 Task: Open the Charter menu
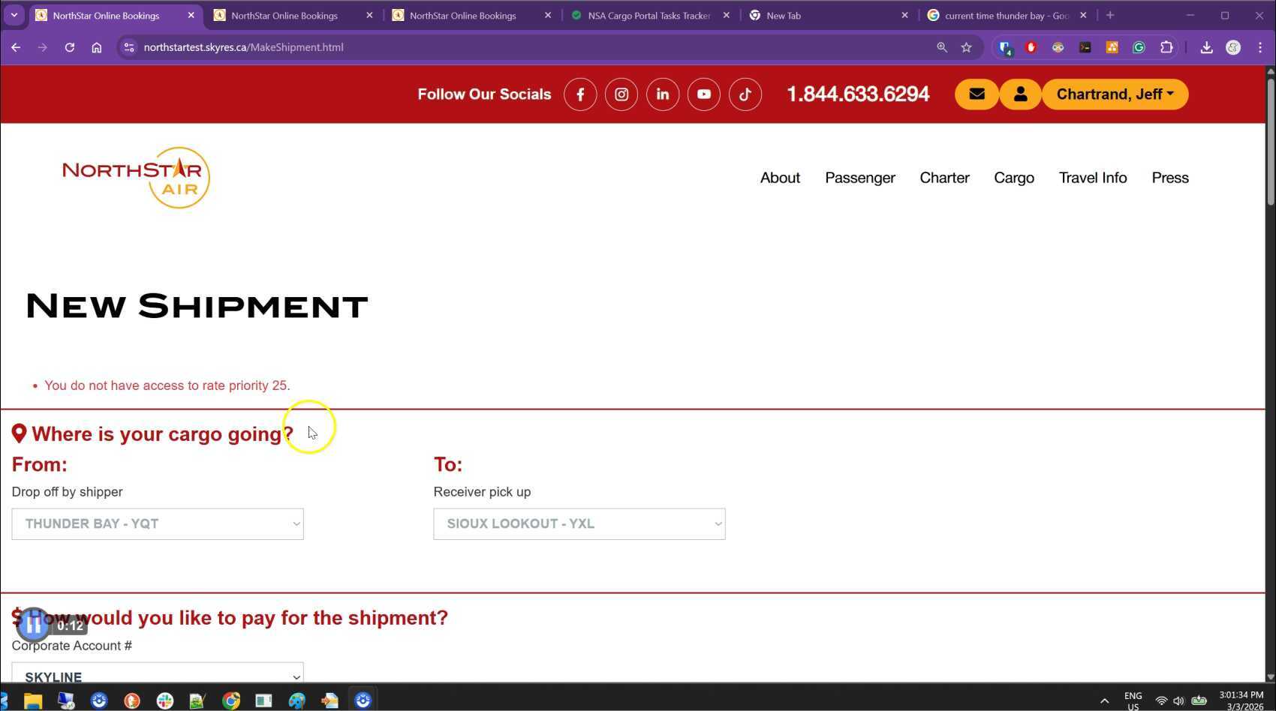(x=945, y=178)
